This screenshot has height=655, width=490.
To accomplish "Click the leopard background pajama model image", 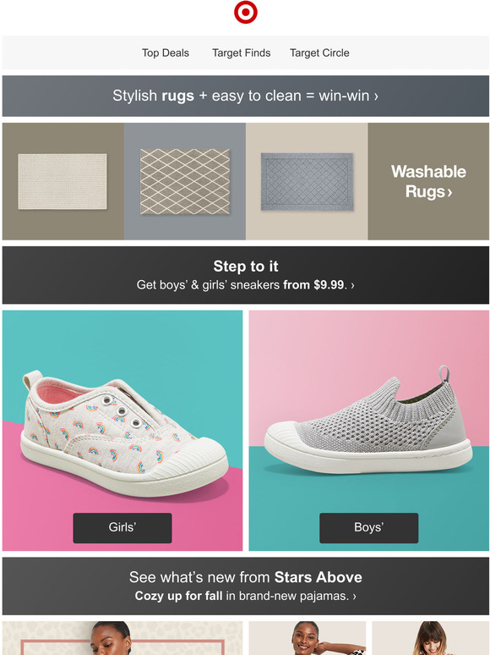I will [x=122, y=638].
